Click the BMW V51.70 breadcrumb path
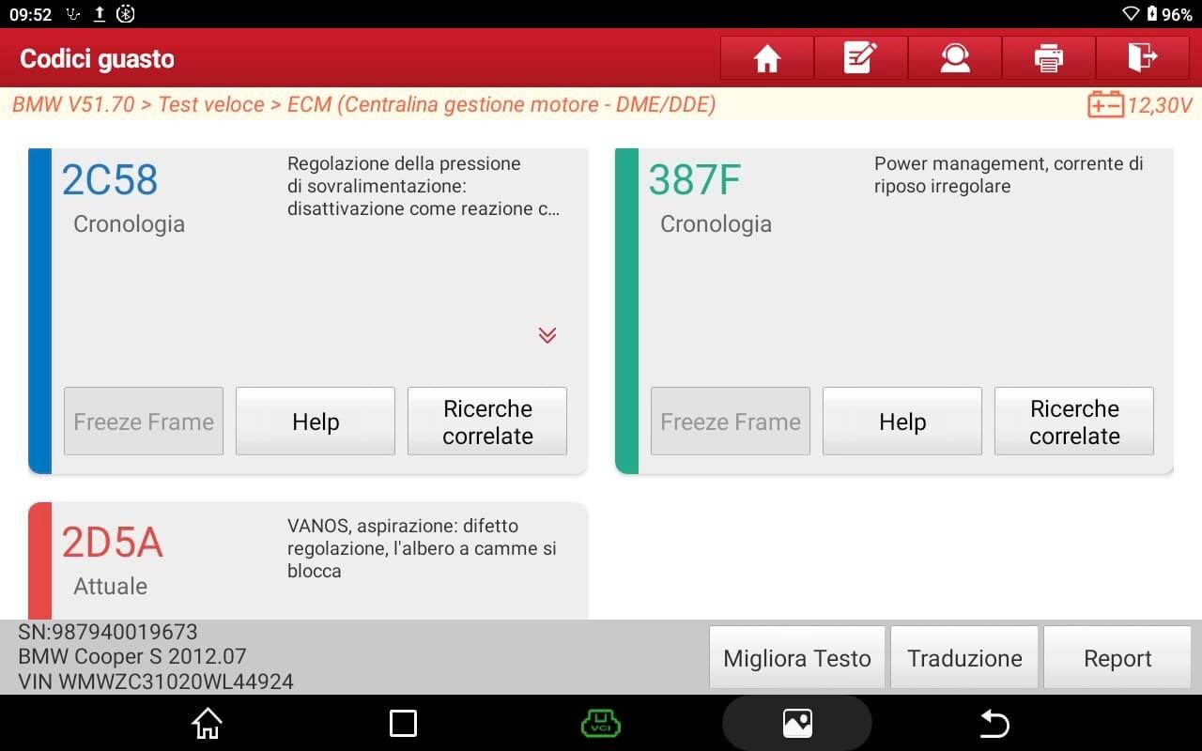 point(363,104)
